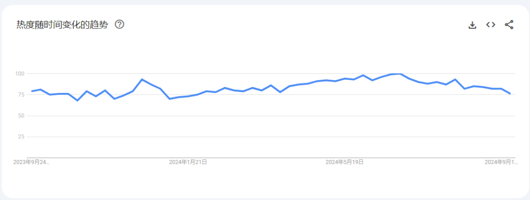Click the 100 label on the y-axis
Viewport: 530px width, 200px height.
[19, 73]
